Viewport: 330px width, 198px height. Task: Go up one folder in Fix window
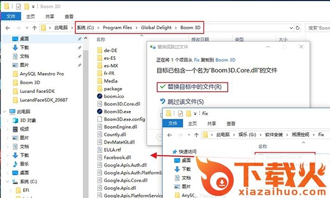click(x=196, y=135)
